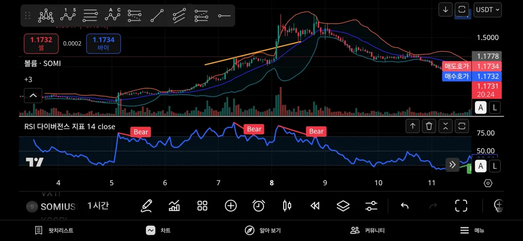Open chart settings sliders icon
This screenshot has height=241, width=523.
click(x=371, y=206)
